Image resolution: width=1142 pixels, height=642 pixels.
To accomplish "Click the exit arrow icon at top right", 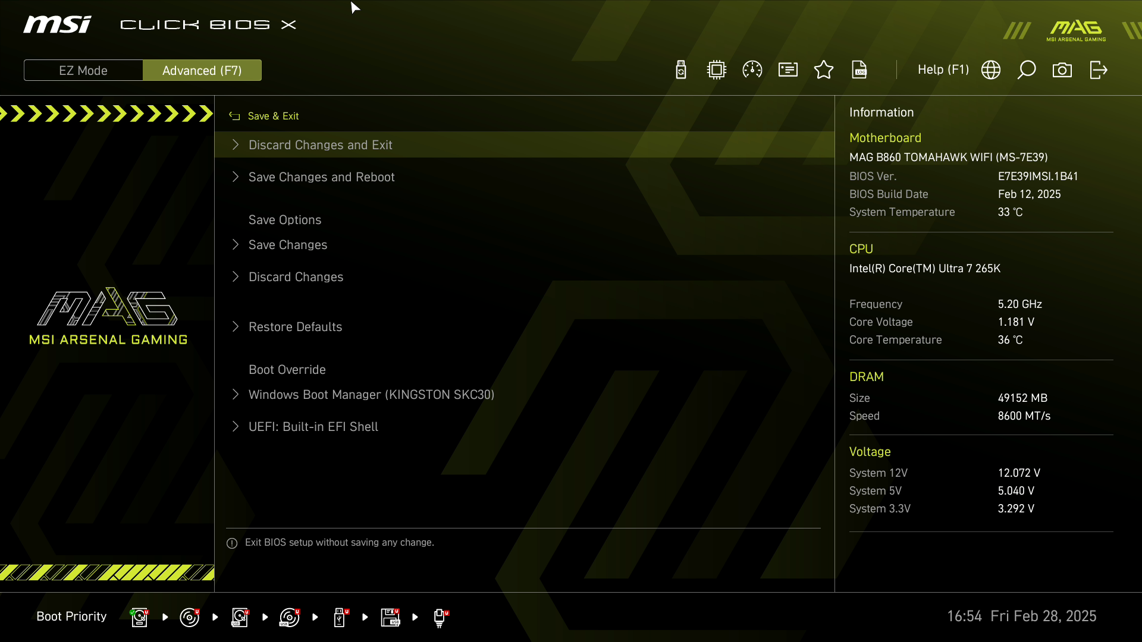I will tap(1098, 70).
